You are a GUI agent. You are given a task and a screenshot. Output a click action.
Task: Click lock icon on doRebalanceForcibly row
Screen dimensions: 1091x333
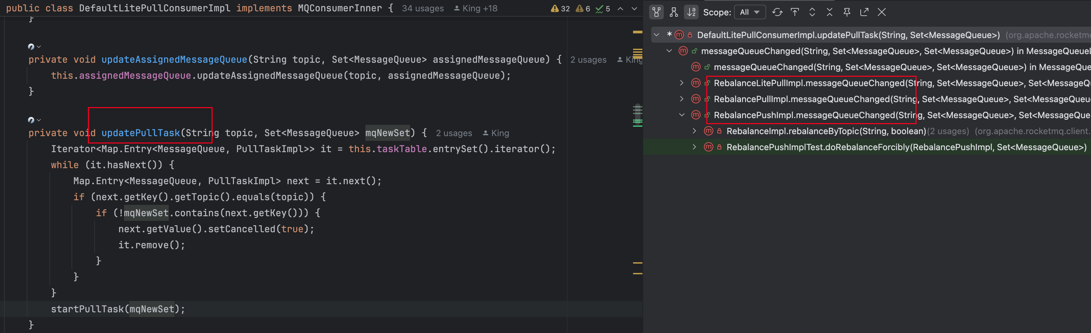(x=719, y=147)
